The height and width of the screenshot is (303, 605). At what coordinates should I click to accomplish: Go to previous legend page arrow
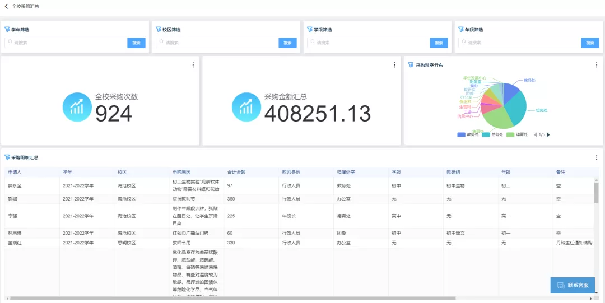(x=535, y=134)
